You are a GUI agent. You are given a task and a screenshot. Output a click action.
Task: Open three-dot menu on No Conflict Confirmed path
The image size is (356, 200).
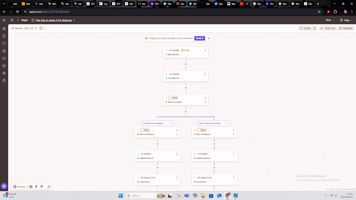pos(228,123)
